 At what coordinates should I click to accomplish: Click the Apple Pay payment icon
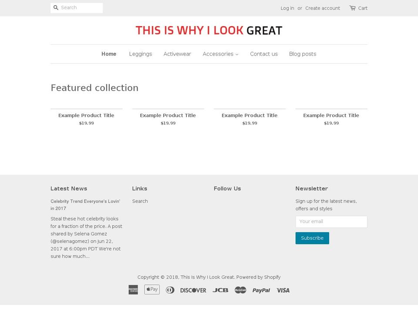[x=152, y=290]
